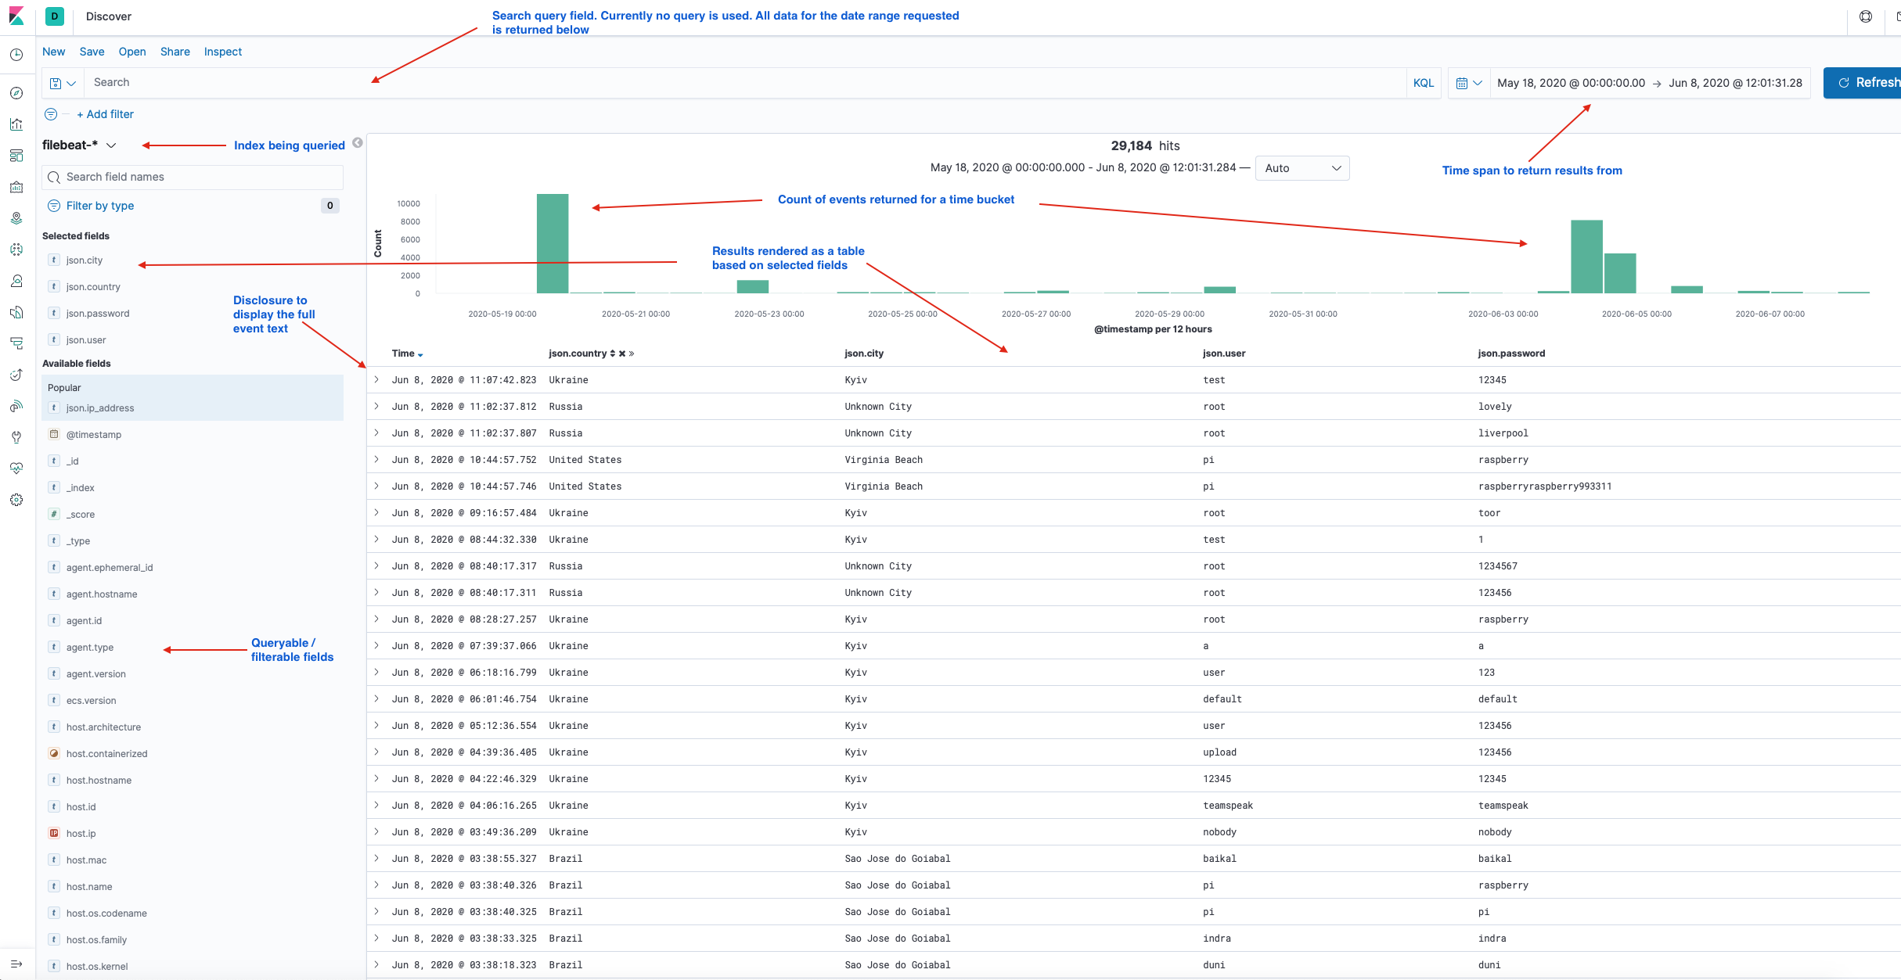Screen dimensions: 1901x980
Task: Open the Auto interval dropdown
Action: [x=1302, y=168]
